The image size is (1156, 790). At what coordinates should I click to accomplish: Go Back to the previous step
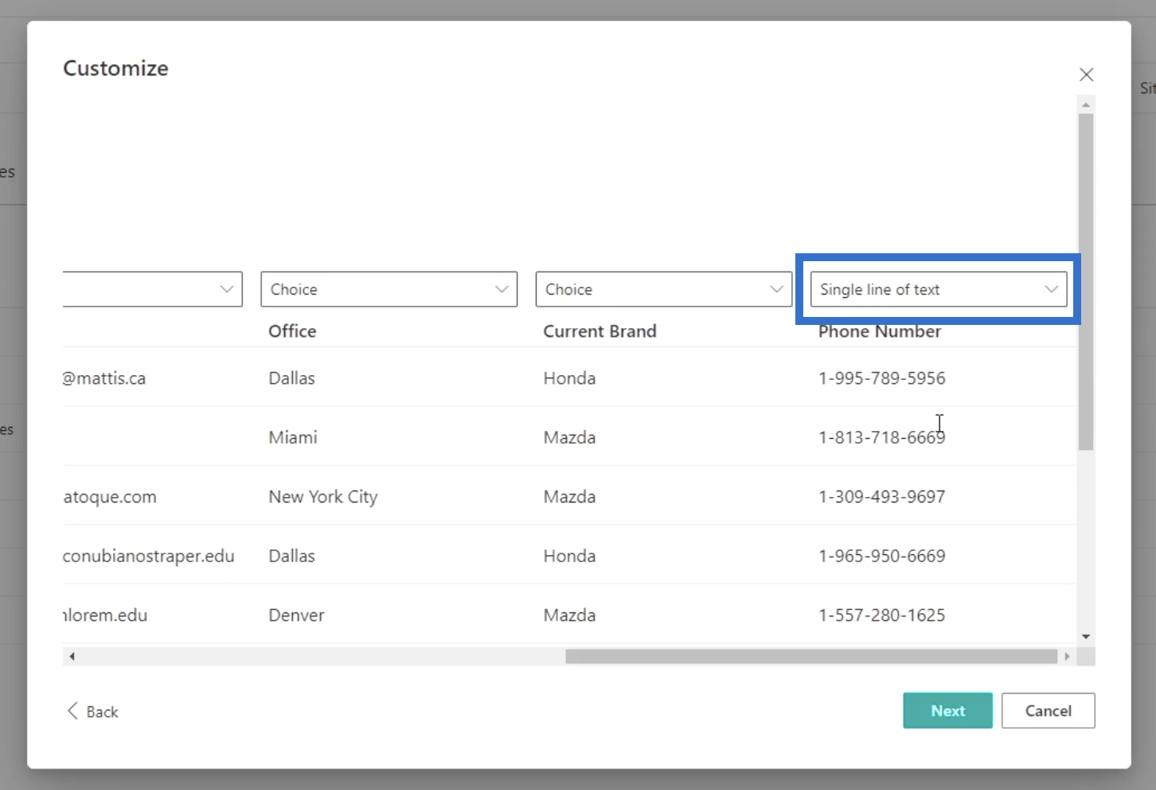click(x=92, y=711)
